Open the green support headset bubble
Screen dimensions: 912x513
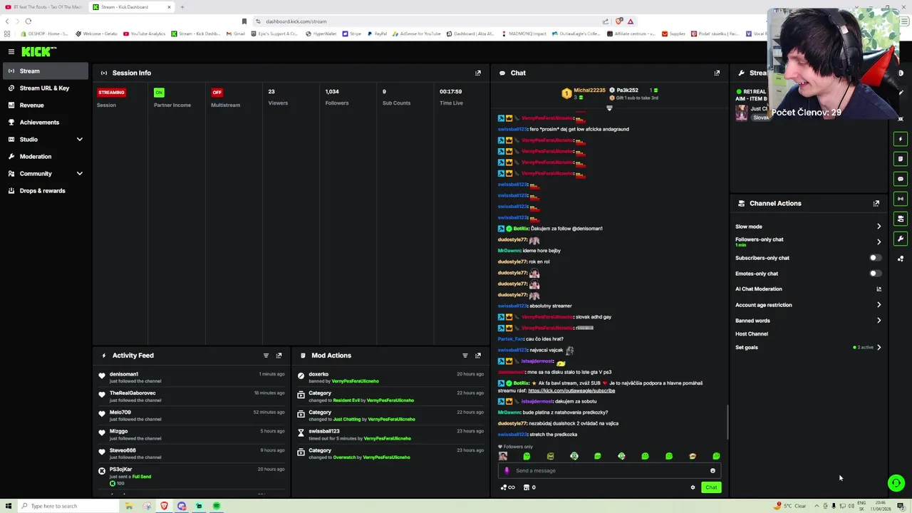[x=896, y=483]
